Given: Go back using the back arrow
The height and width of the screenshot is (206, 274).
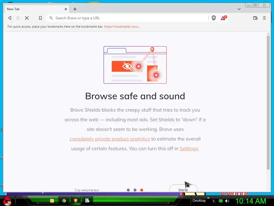Looking at the screenshot, I should point(10,18).
